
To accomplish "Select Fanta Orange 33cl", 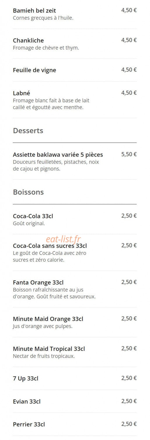I will (x=75, y=289).
